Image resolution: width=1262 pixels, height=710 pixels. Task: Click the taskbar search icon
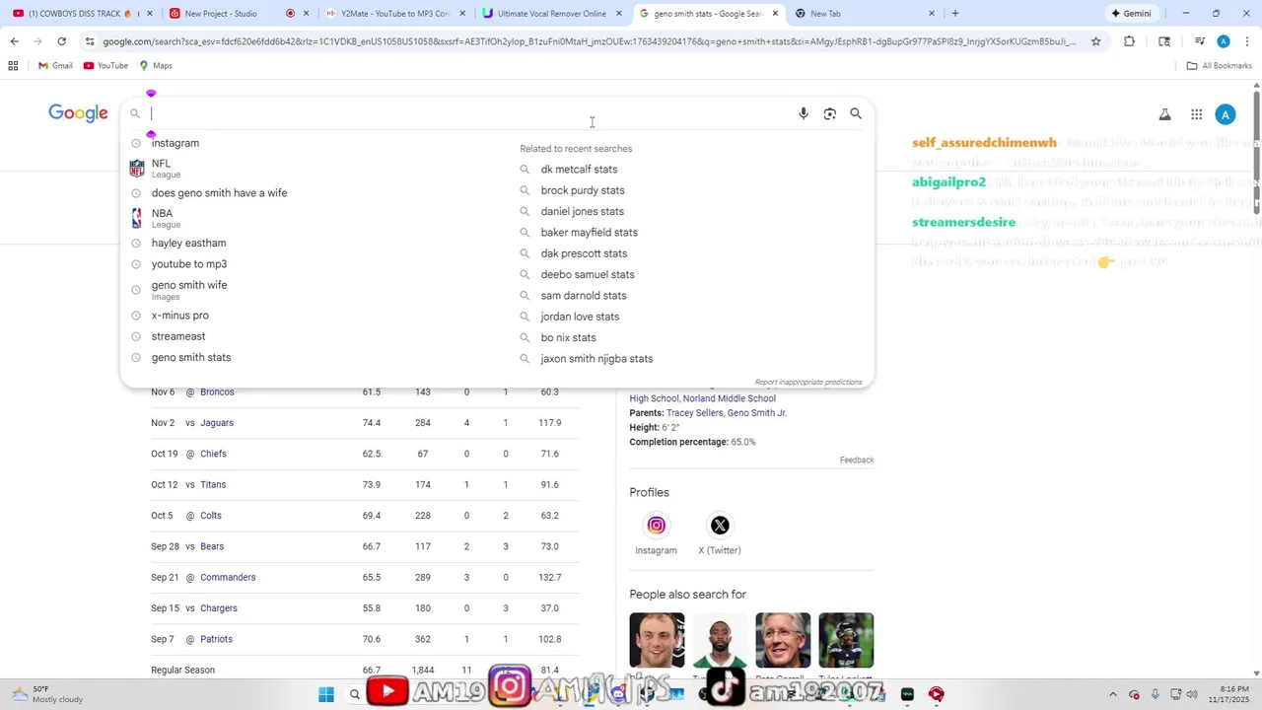pyautogui.click(x=355, y=695)
